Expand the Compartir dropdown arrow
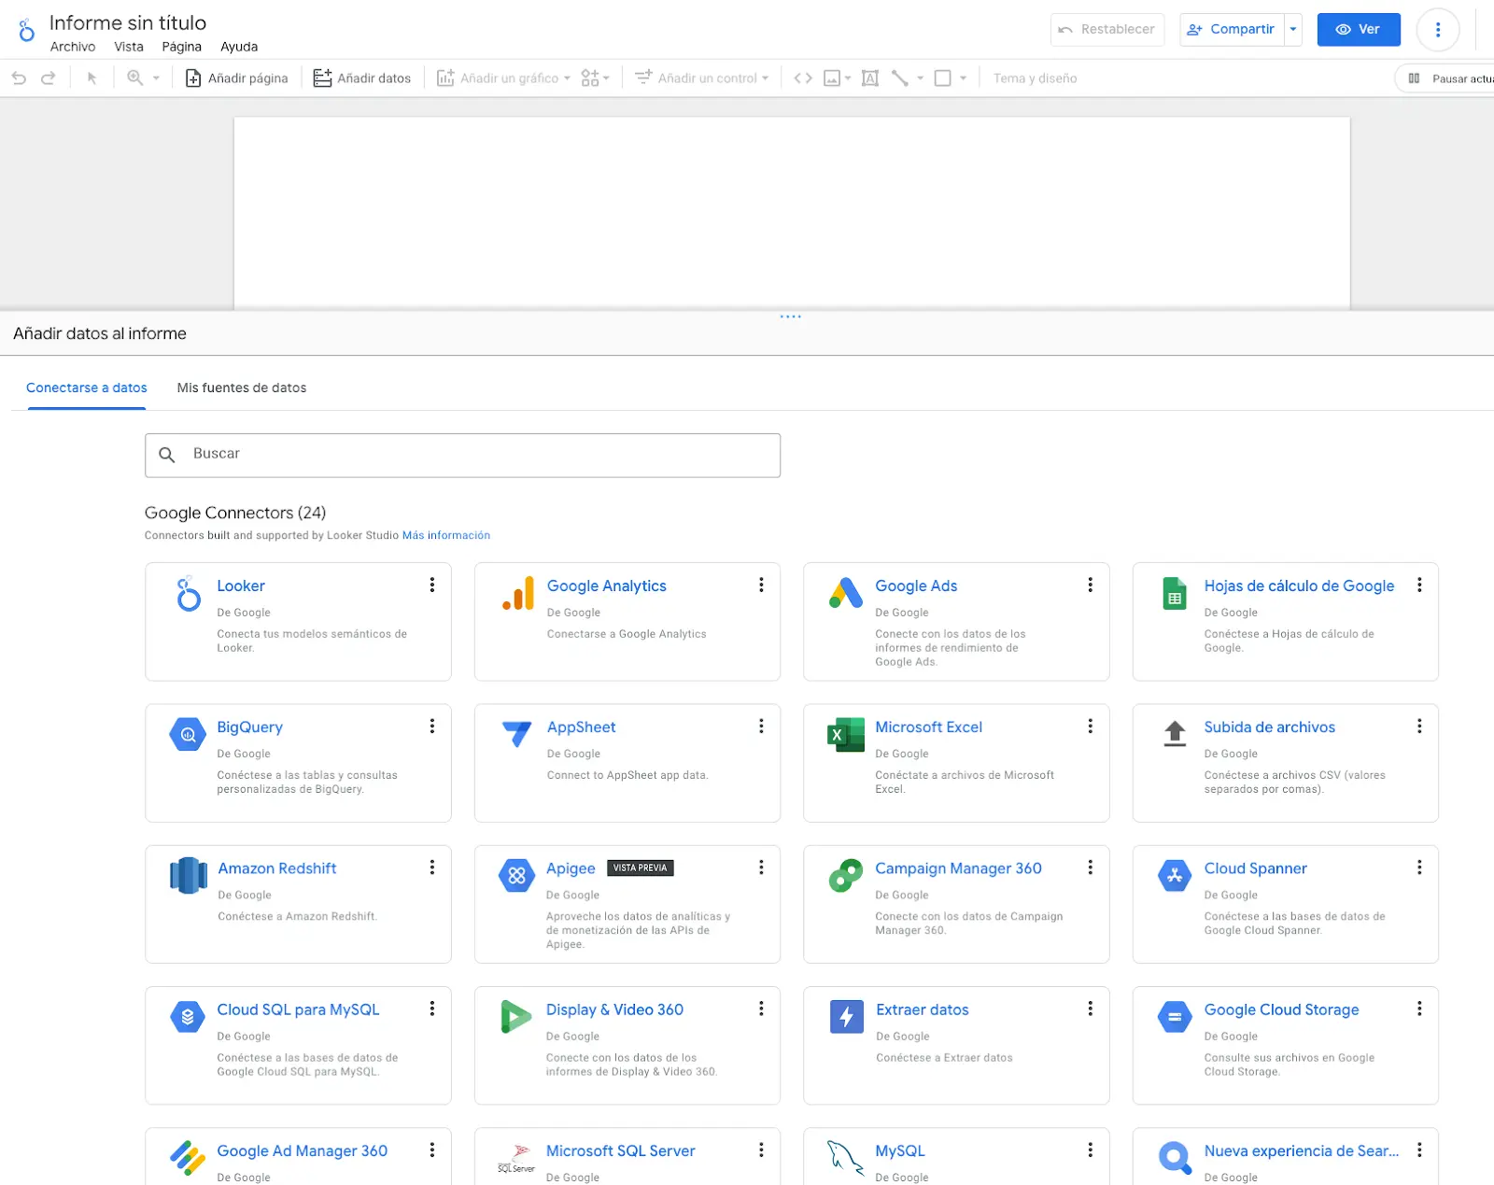 click(1293, 30)
